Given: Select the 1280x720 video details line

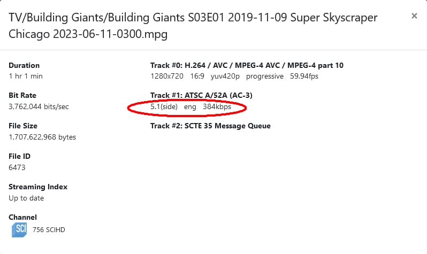Looking at the screenshot, I should [x=234, y=76].
